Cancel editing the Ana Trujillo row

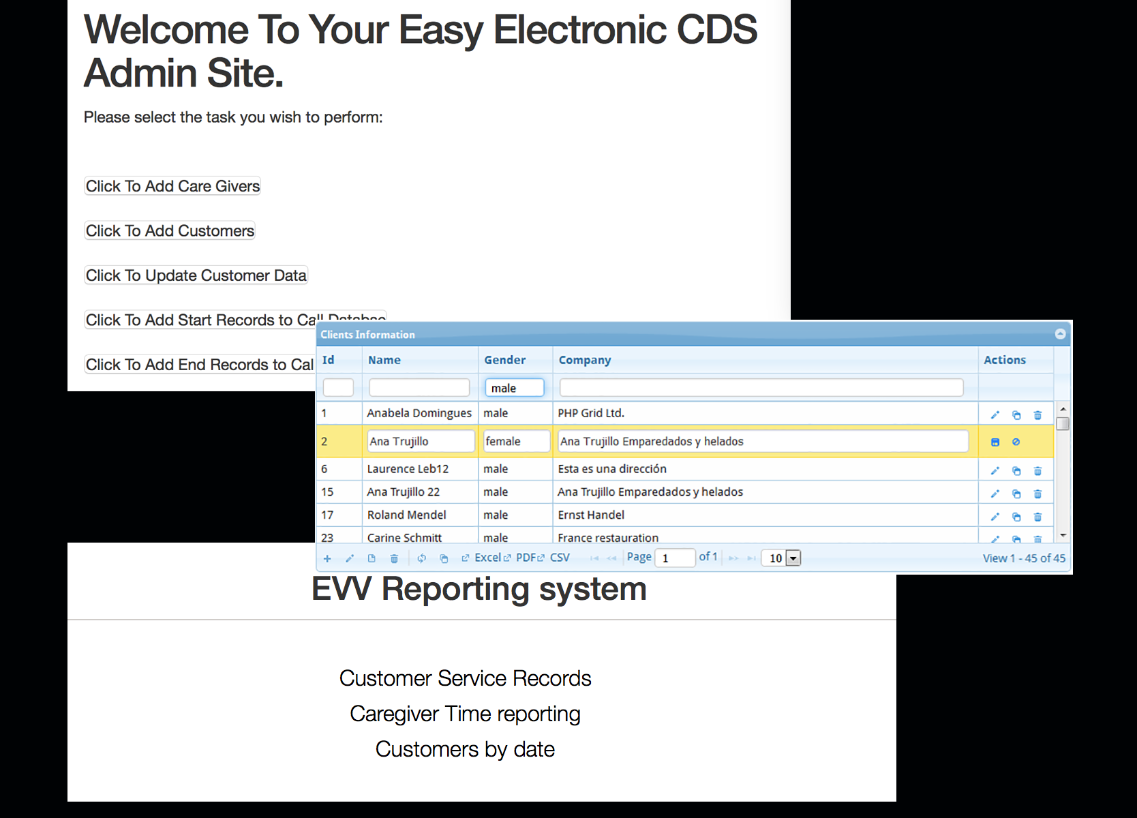1016,442
